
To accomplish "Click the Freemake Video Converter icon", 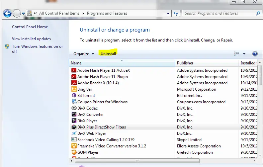I will click(x=74, y=146).
